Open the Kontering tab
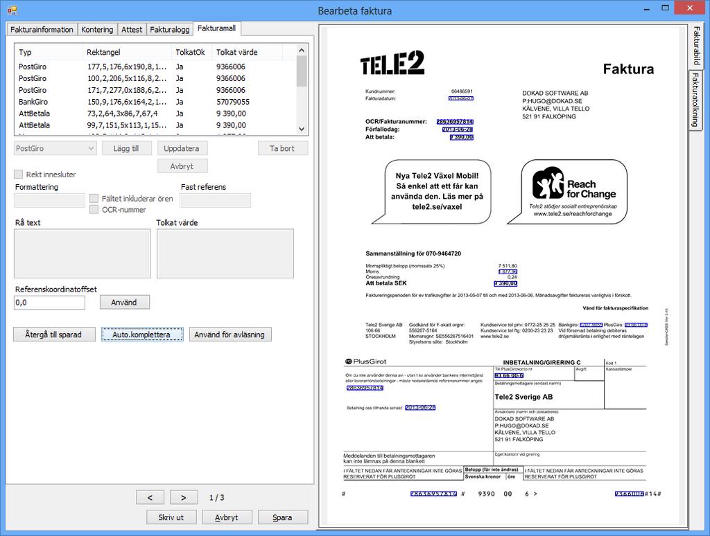710x536 pixels. (x=97, y=29)
